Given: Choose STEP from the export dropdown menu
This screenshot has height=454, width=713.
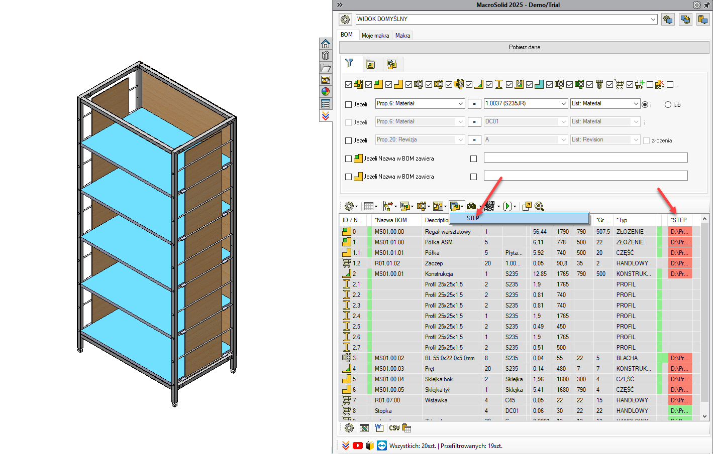Looking at the screenshot, I should (519, 218).
